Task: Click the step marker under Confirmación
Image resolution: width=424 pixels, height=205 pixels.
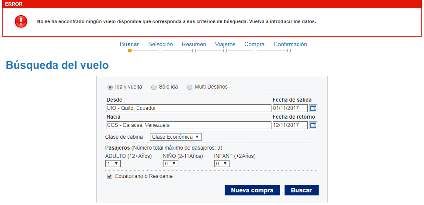Action: click(289, 51)
